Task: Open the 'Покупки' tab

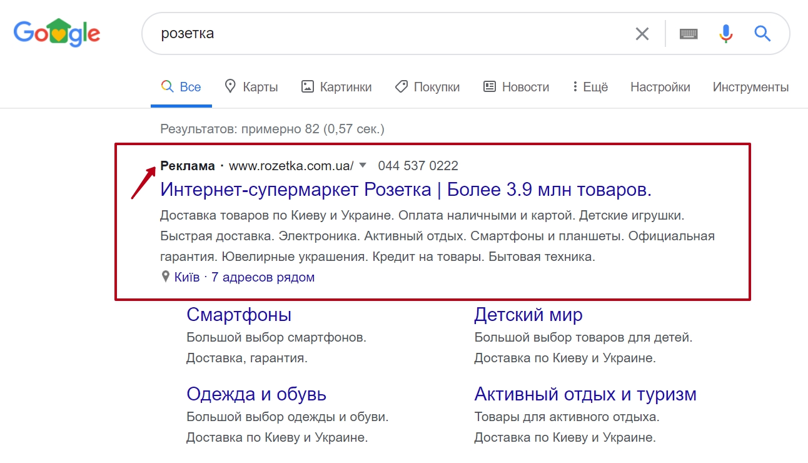Action: pyautogui.click(x=428, y=87)
